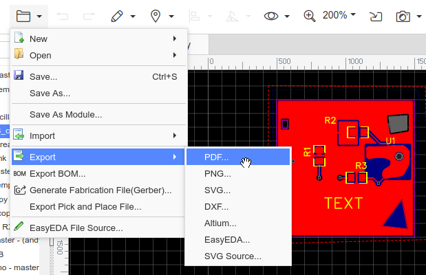Image resolution: width=426 pixels, height=275 pixels.
Task: Click the Import green arrow icon
Action: (19, 134)
